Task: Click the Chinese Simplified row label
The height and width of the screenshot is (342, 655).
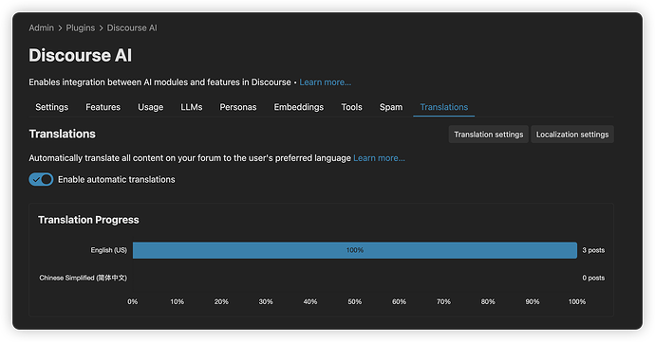Action: click(84, 278)
